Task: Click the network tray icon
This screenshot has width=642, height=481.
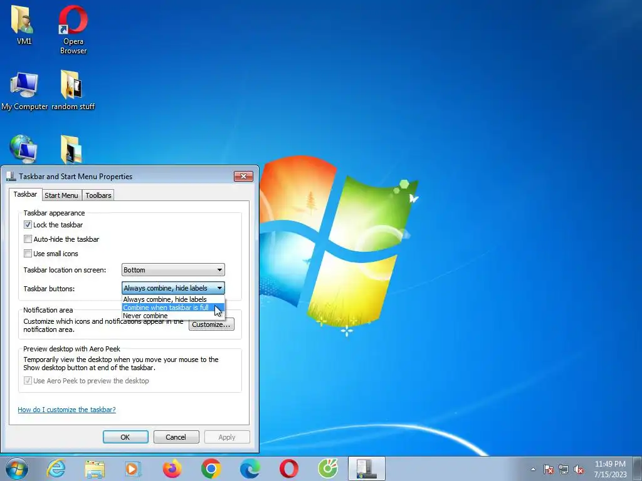Action: click(564, 469)
